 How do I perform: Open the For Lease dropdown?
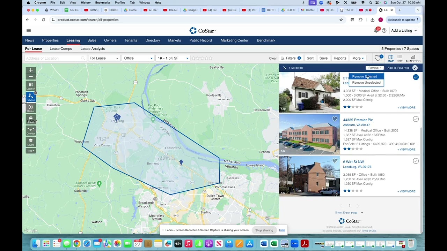104,58
